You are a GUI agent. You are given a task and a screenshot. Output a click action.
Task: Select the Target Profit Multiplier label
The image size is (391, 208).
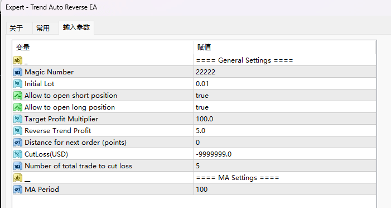click(61, 119)
